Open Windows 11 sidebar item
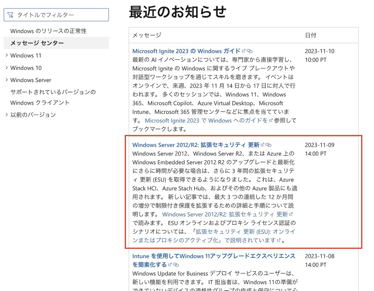Viewport: 374px width, 291px height. pyautogui.click(x=26, y=55)
